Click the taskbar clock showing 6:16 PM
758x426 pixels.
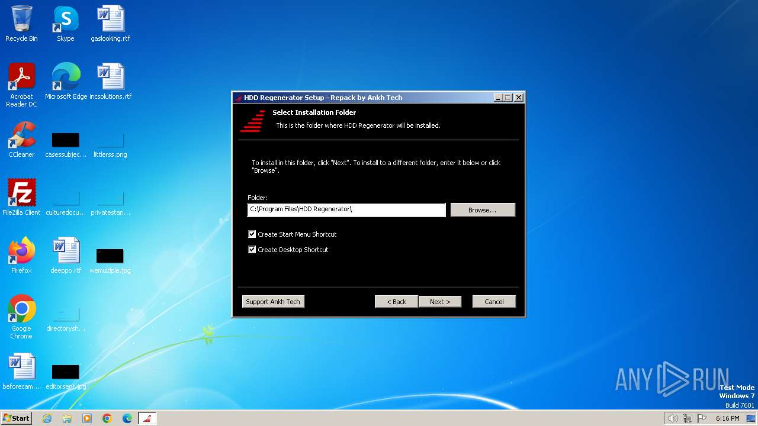727,418
